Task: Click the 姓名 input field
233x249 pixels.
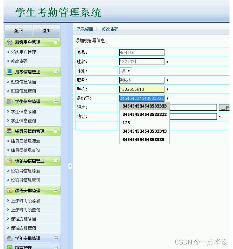Action: pos(142,61)
